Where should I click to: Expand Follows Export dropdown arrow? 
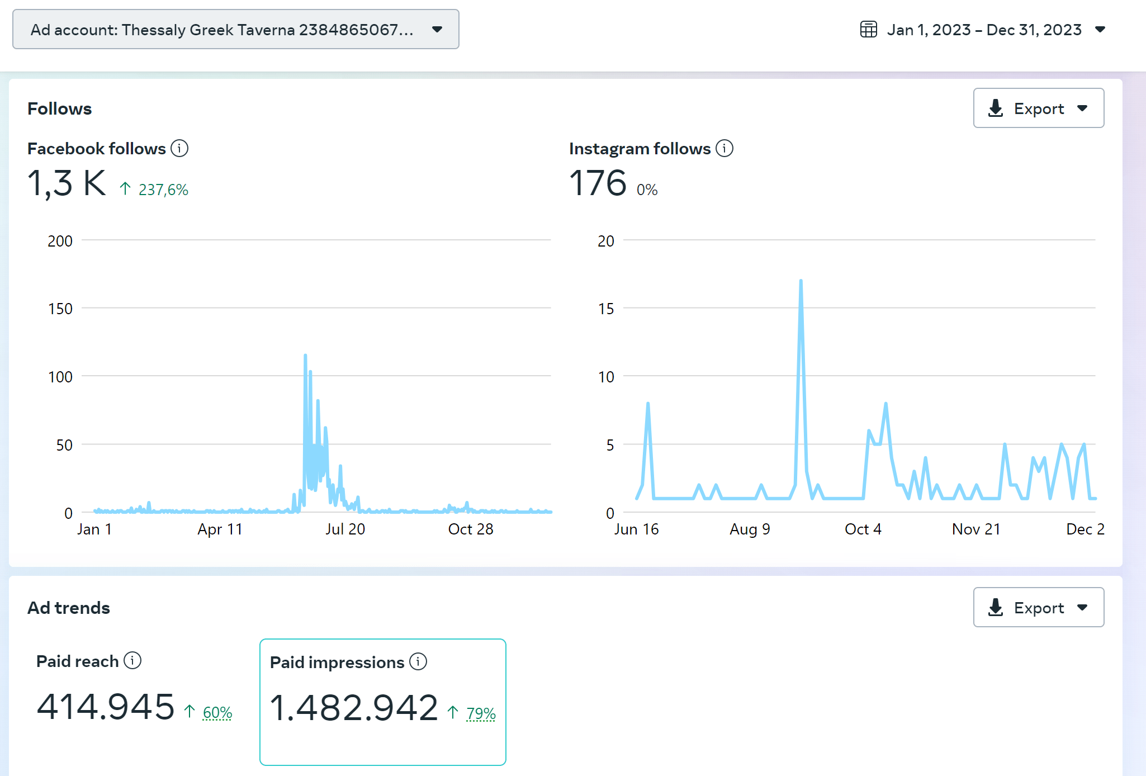click(x=1082, y=108)
